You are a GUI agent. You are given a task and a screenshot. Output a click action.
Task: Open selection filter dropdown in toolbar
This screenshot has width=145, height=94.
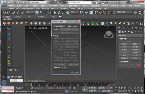[30, 12]
